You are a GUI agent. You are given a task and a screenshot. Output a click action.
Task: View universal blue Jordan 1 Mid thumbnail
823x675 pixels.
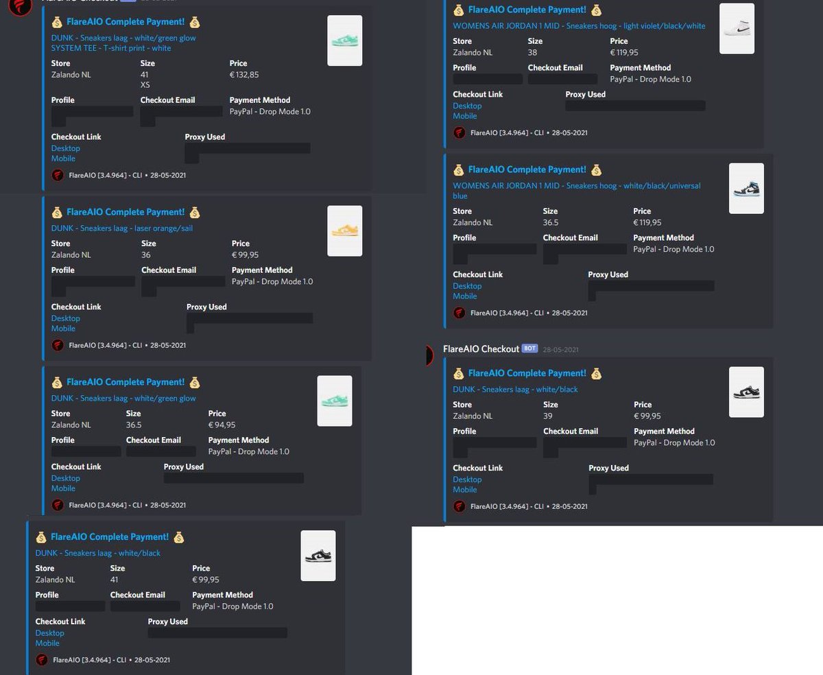tap(746, 189)
